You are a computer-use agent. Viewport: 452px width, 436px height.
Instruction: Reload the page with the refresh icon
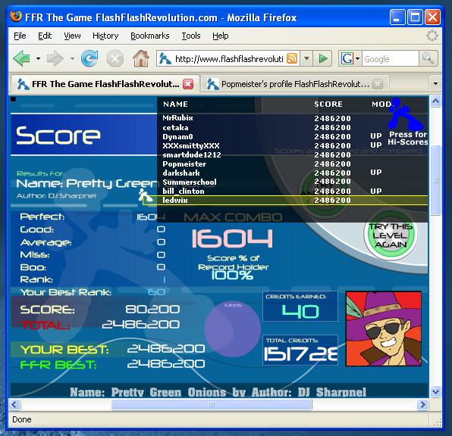pos(89,58)
